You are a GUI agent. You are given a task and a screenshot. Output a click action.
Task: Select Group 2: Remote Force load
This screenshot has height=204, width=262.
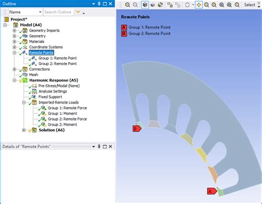tap(67, 119)
